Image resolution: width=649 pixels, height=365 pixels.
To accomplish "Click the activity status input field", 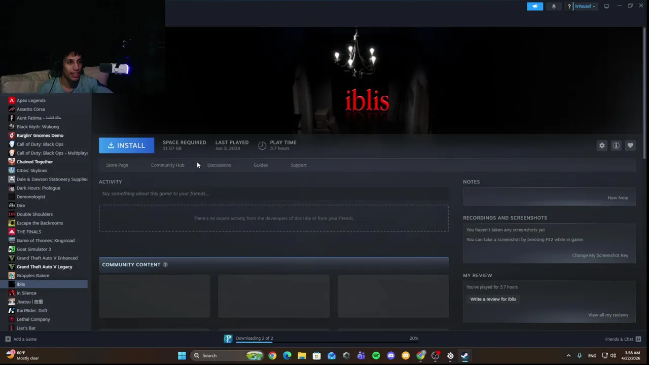I will (x=274, y=193).
